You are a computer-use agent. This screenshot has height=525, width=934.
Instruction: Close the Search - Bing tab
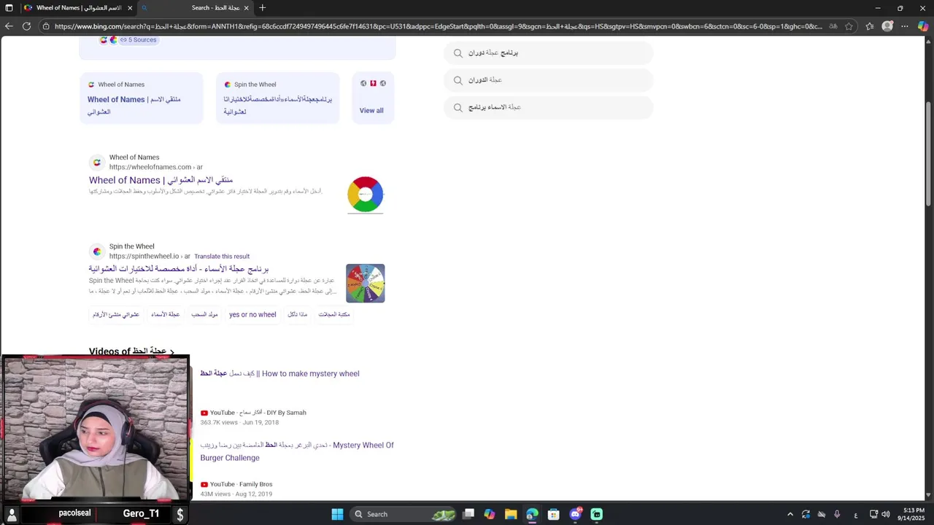[246, 8]
